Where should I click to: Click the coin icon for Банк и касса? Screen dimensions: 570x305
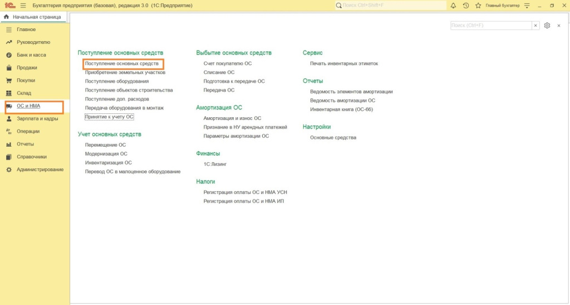pyautogui.click(x=9, y=55)
